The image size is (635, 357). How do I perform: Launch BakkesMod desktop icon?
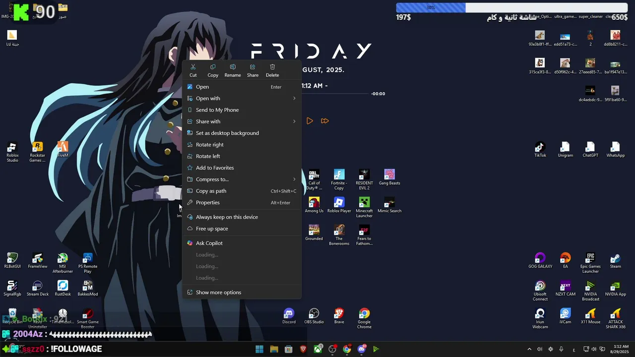87,288
